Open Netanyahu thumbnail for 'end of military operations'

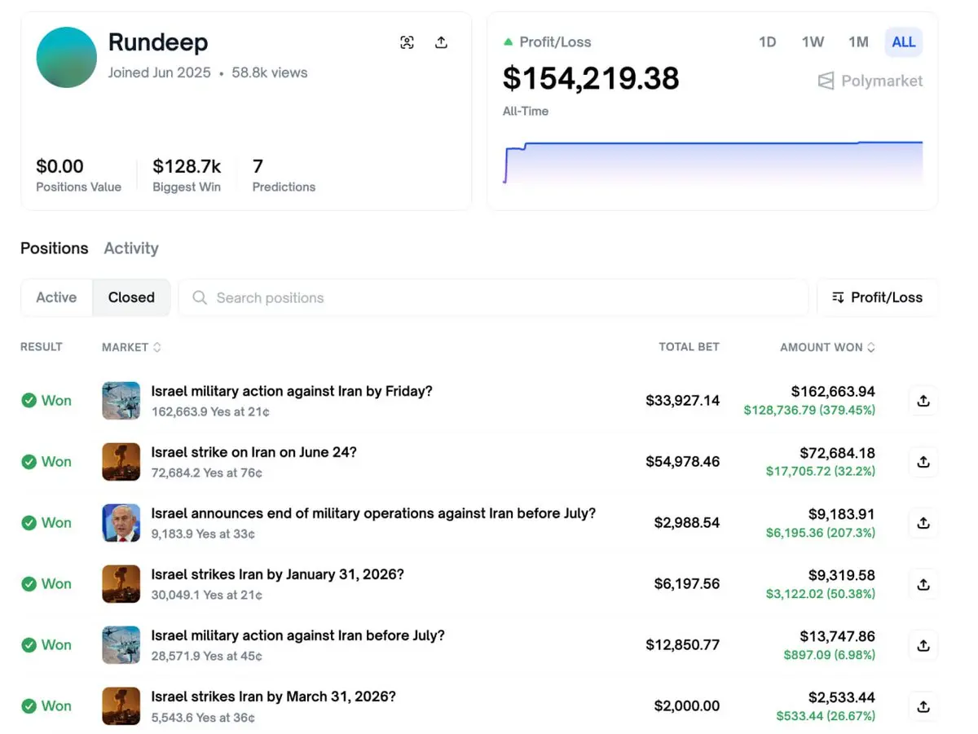coord(121,522)
